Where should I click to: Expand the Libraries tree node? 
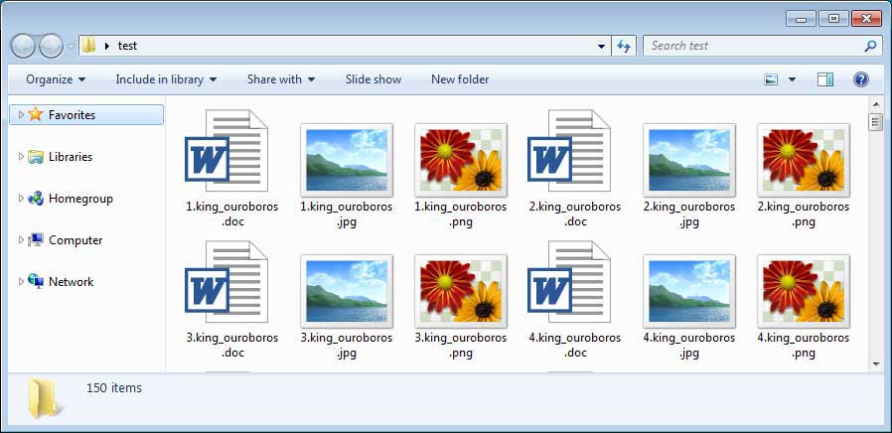click(21, 157)
